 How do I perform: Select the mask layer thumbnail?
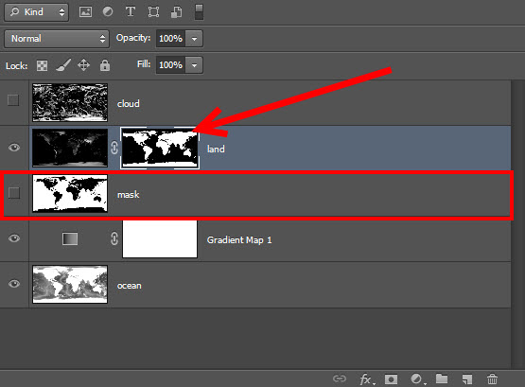[70, 193]
